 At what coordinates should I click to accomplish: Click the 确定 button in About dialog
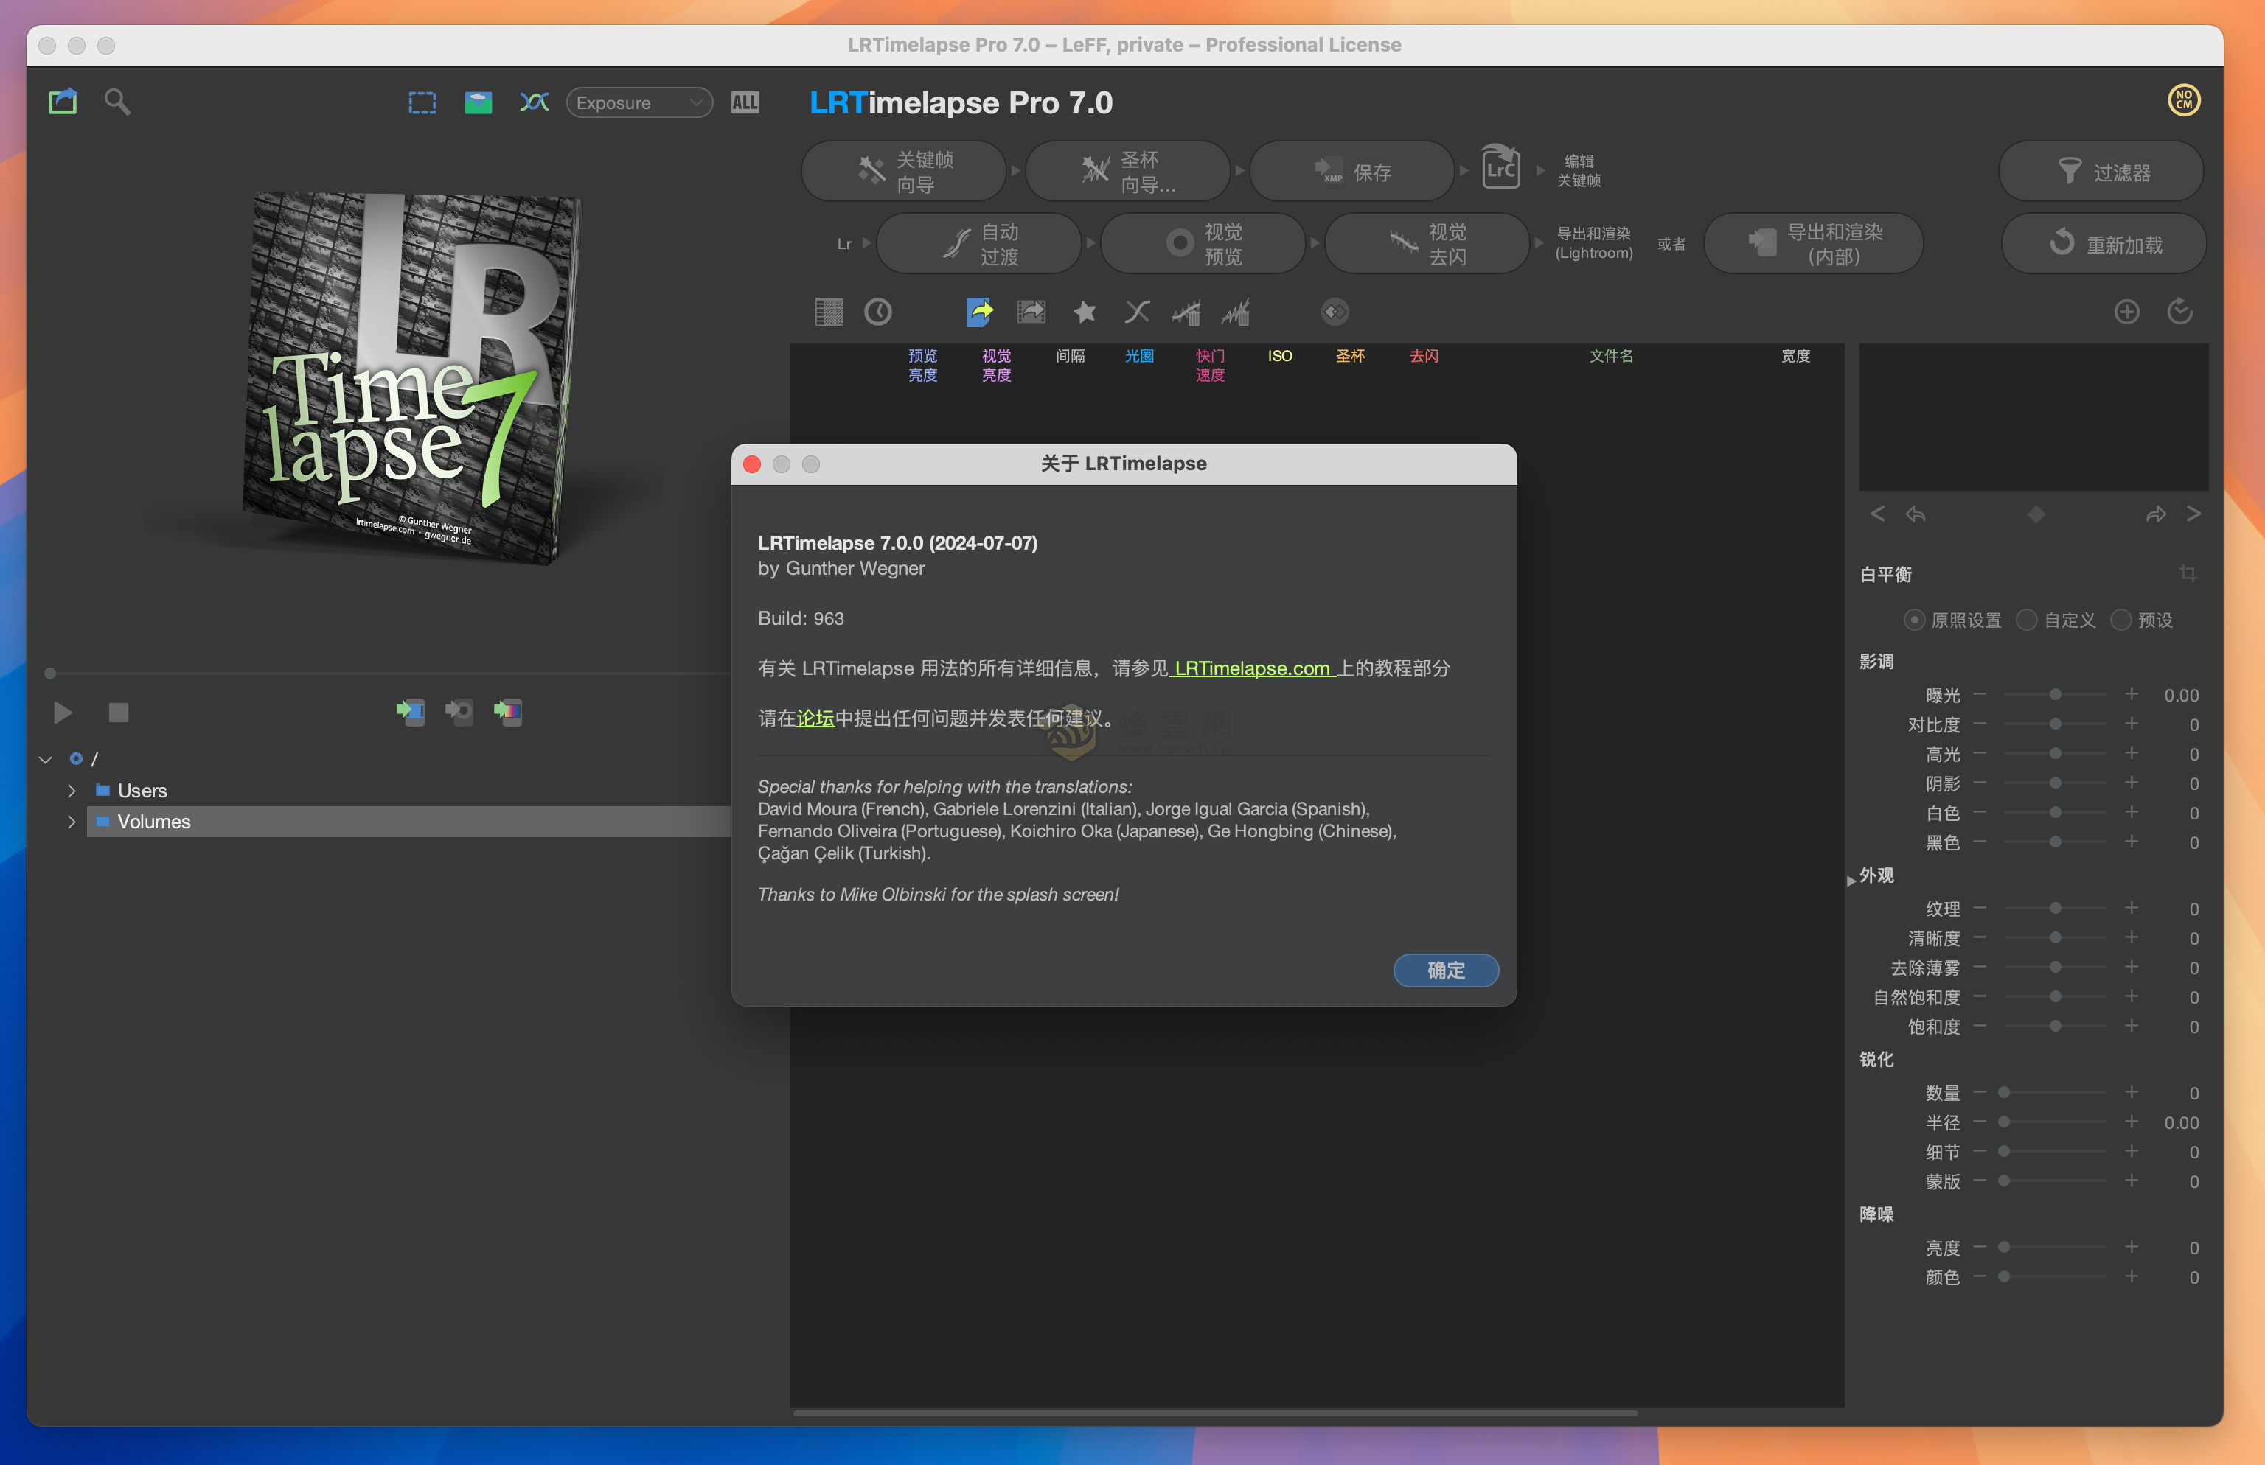coord(1446,971)
